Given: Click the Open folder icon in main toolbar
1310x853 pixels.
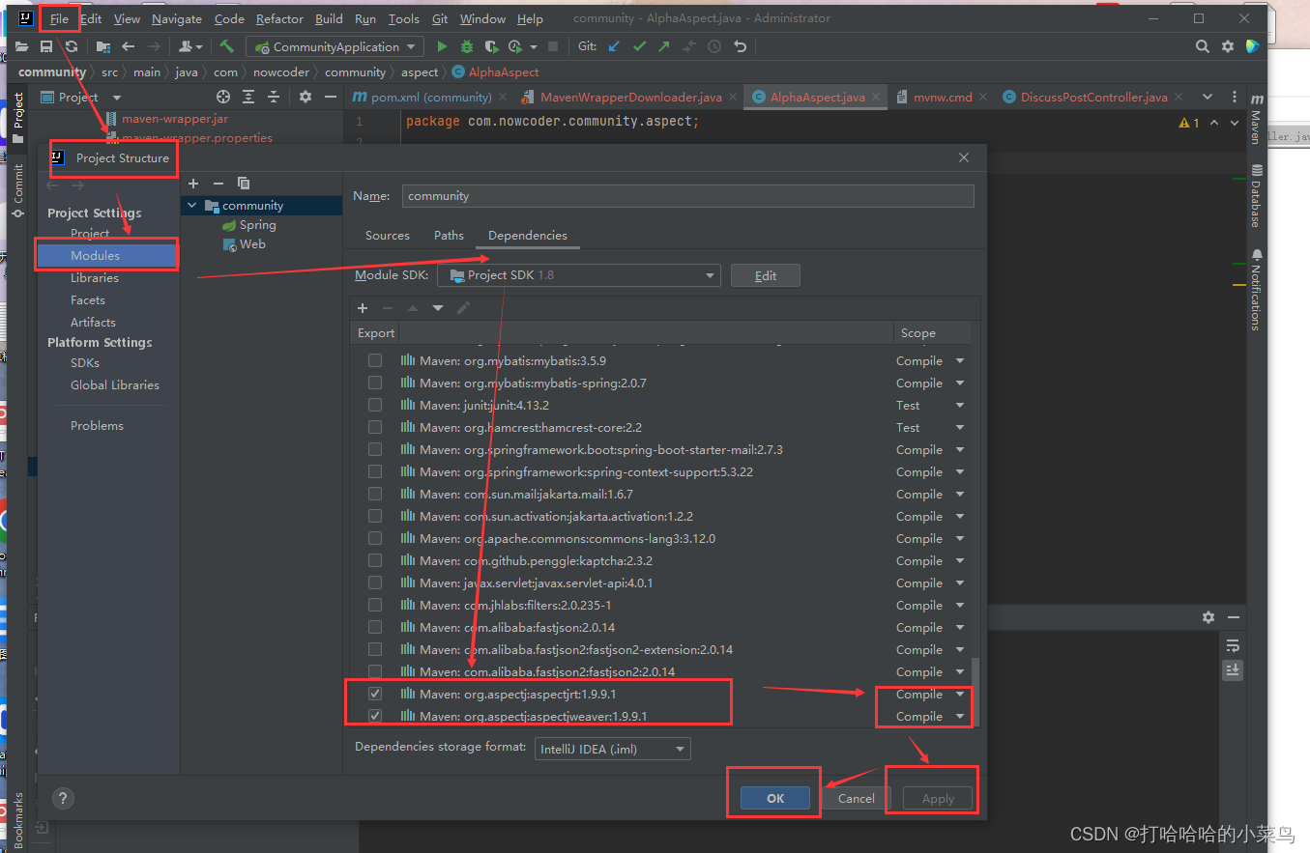Looking at the screenshot, I should [22, 46].
